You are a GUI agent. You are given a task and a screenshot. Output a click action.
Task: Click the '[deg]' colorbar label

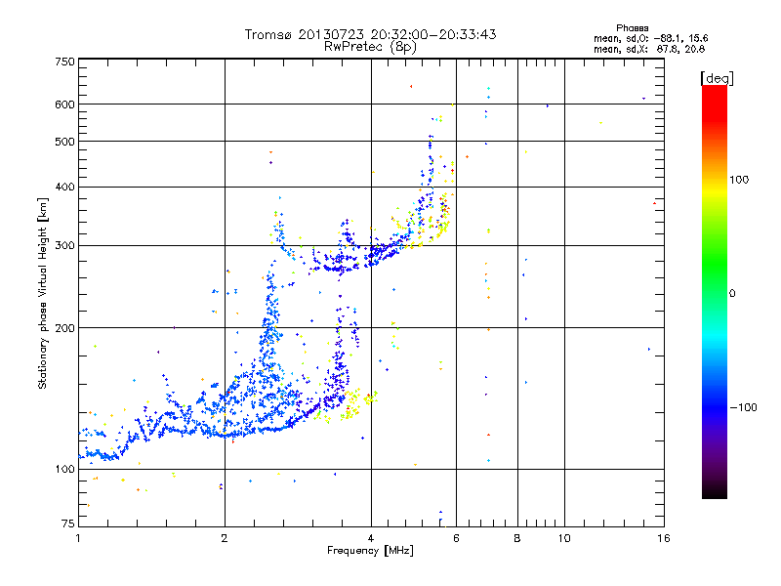coord(717,78)
